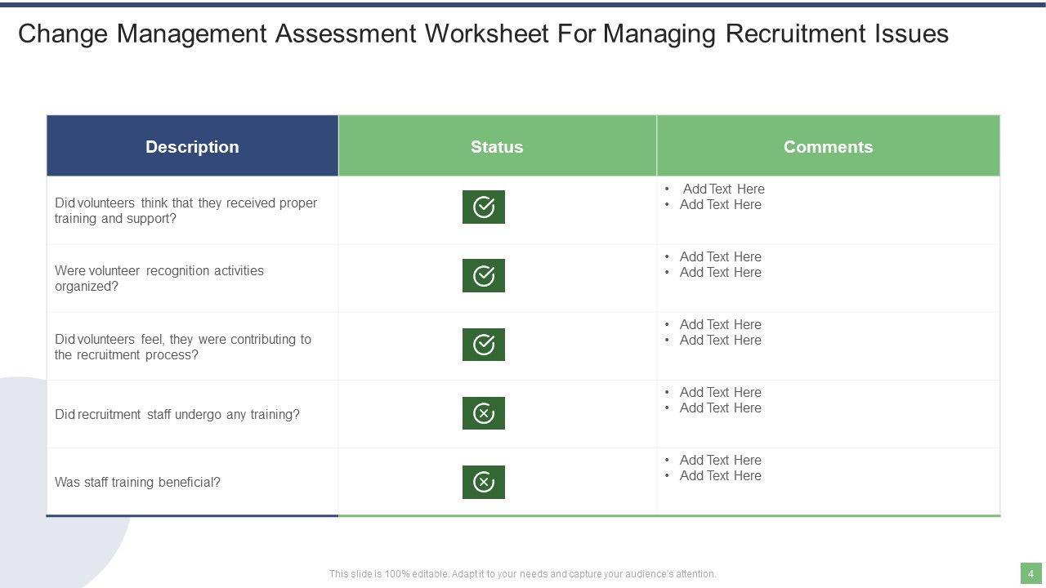Click the X icon for staff undergo training row
Image resolution: width=1046 pixels, height=588 pixels.
484,413
